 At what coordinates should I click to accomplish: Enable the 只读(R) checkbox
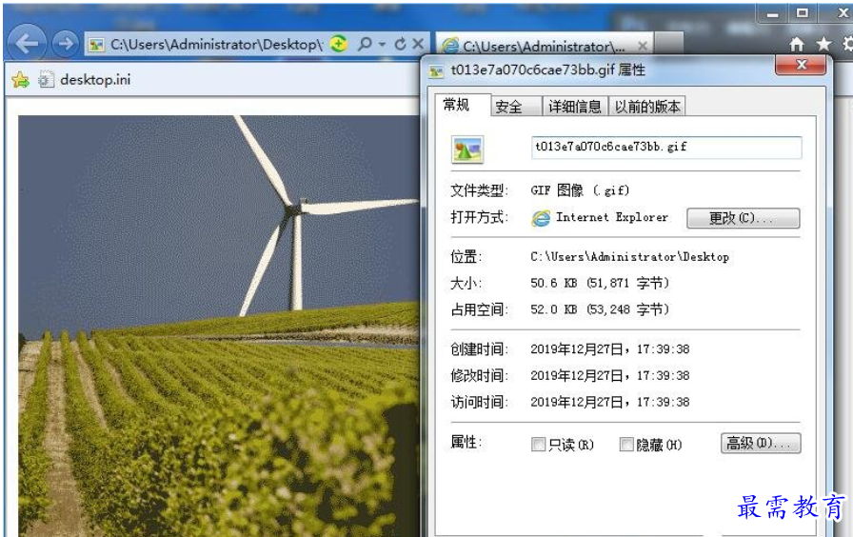click(538, 445)
